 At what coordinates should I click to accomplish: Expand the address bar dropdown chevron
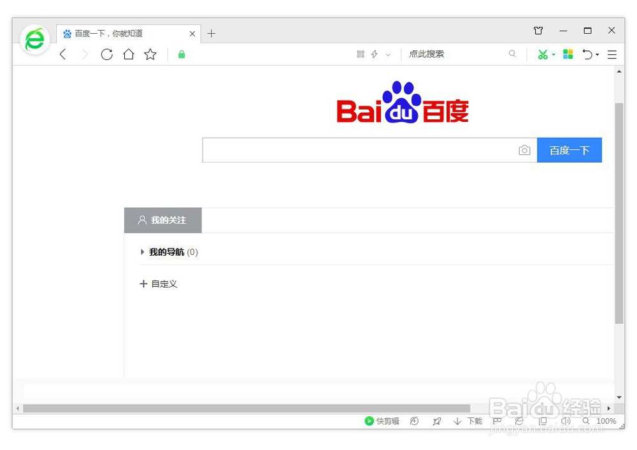click(388, 54)
